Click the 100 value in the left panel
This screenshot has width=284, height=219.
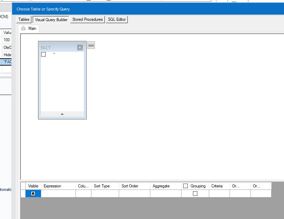pos(7,40)
